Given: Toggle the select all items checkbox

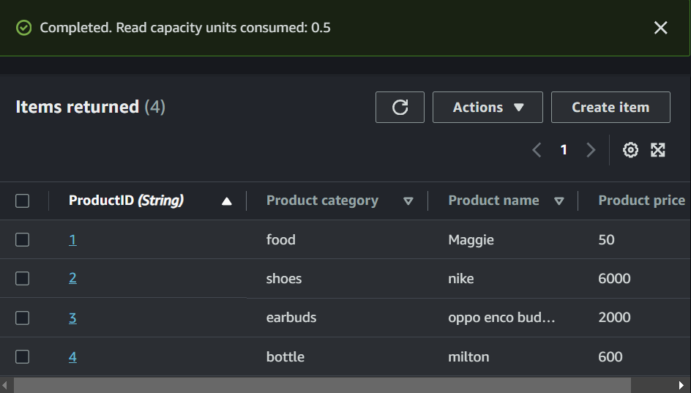Looking at the screenshot, I should click(x=23, y=201).
